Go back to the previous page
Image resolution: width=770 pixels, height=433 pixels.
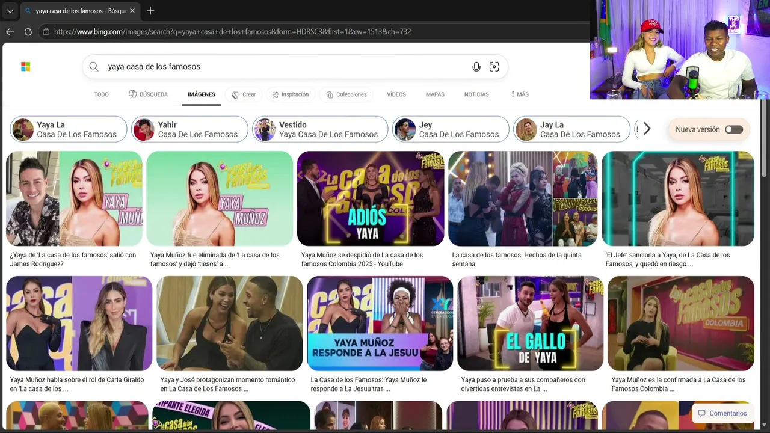(10, 32)
